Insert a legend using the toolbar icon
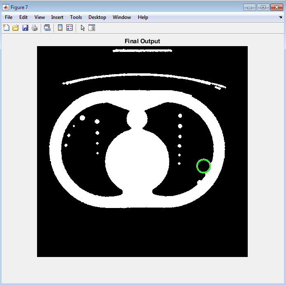Screen dimensions: 286x285 (x=69, y=28)
